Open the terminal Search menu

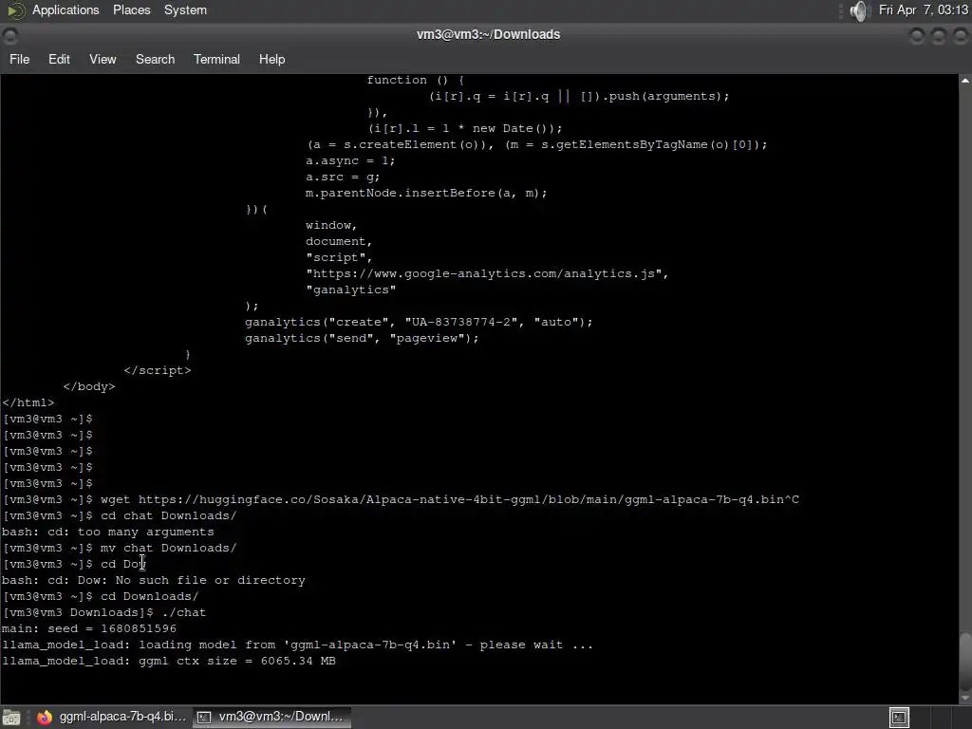coord(155,59)
